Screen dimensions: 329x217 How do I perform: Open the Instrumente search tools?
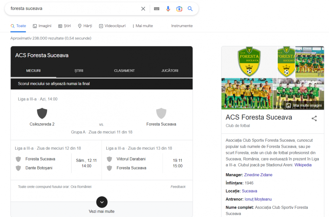(182, 26)
